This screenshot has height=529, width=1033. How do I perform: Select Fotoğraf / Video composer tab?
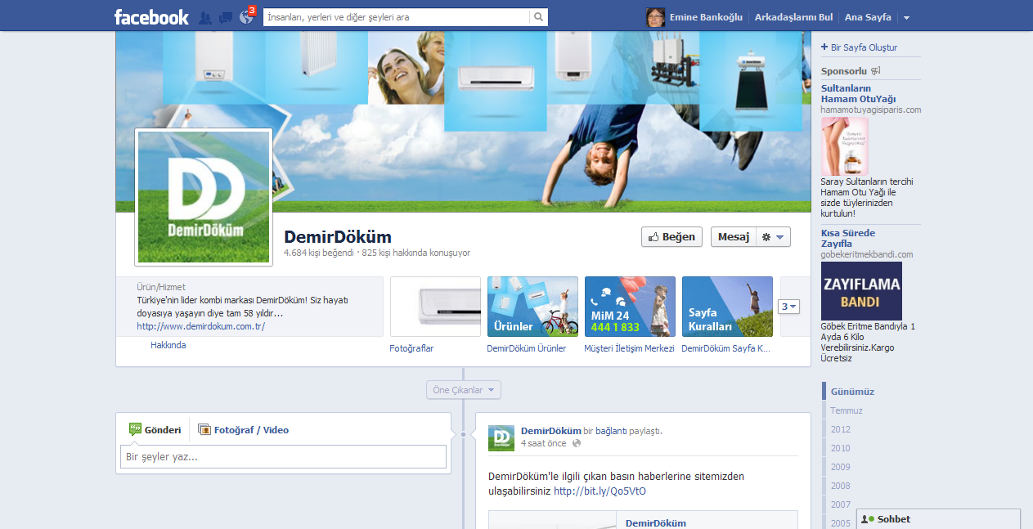244,429
